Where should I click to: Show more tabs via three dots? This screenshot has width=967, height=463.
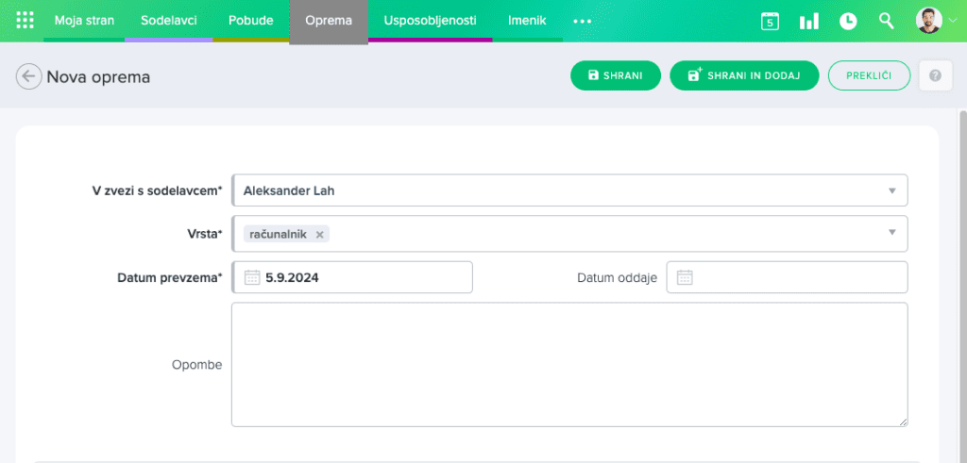click(582, 21)
